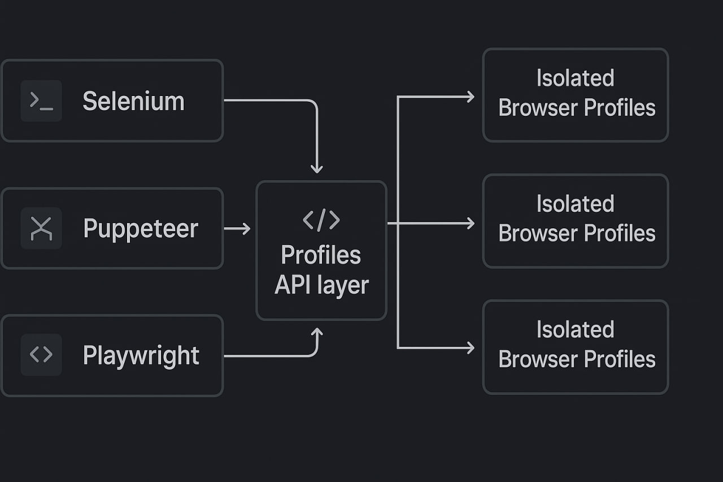Open the middle Isolated Browser Profiles node
This screenshot has width=723, height=482.
576,220
